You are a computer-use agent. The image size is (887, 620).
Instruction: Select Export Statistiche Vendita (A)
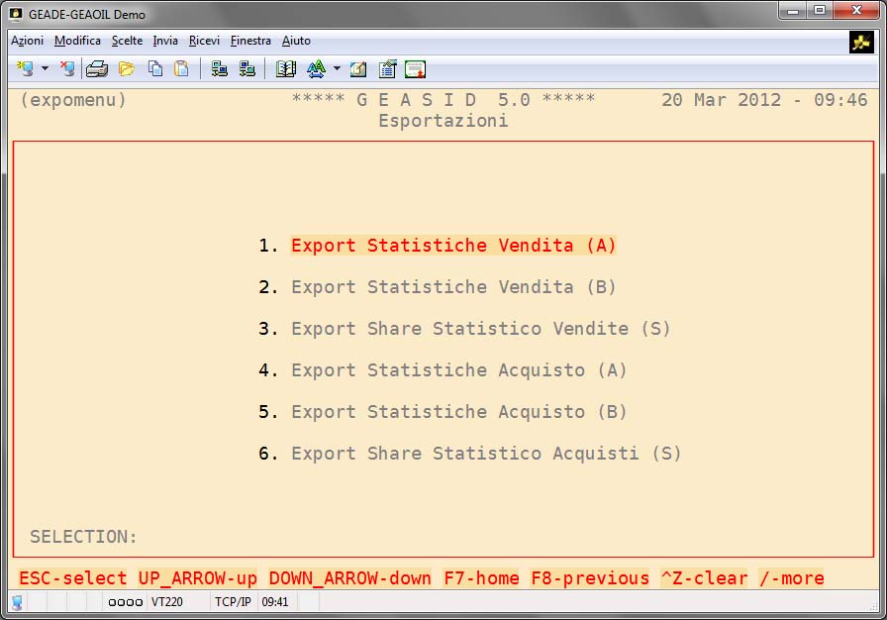coord(453,246)
